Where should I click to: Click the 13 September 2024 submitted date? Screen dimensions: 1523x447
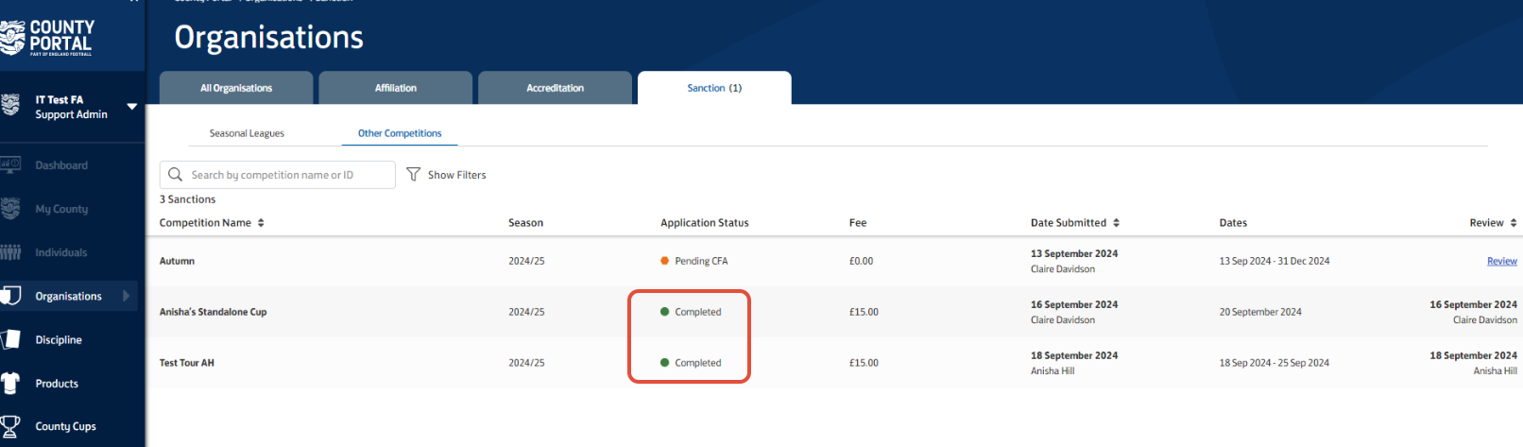pyautogui.click(x=1074, y=253)
